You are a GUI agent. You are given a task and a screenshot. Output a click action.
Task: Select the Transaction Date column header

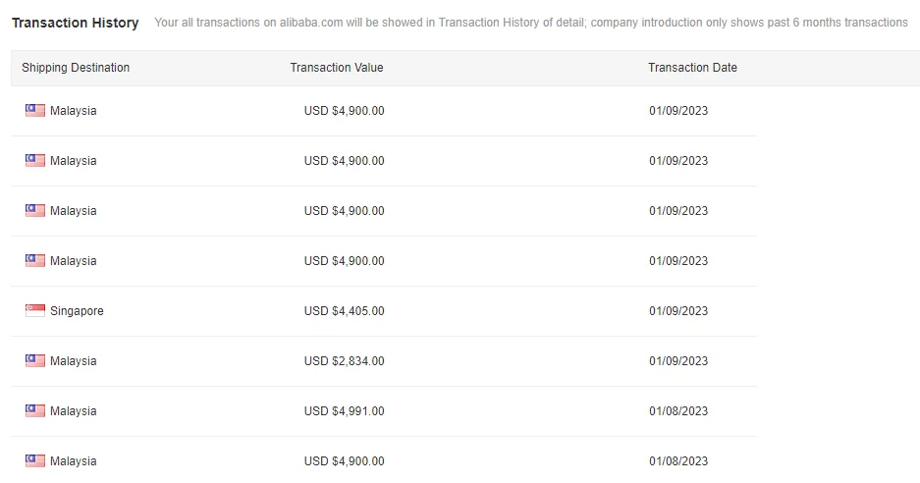(692, 68)
